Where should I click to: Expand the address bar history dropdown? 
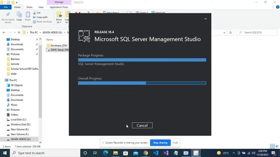pyautogui.click(x=224, y=33)
